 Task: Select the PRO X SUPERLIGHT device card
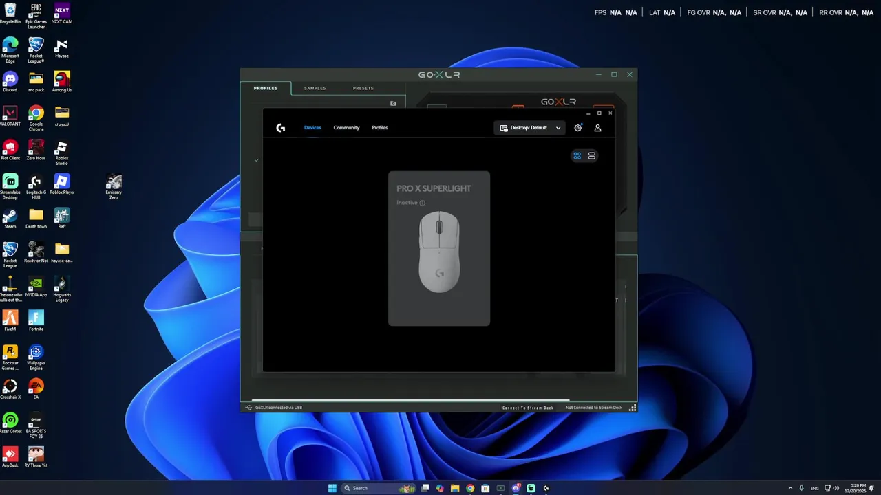coord(439,248)
